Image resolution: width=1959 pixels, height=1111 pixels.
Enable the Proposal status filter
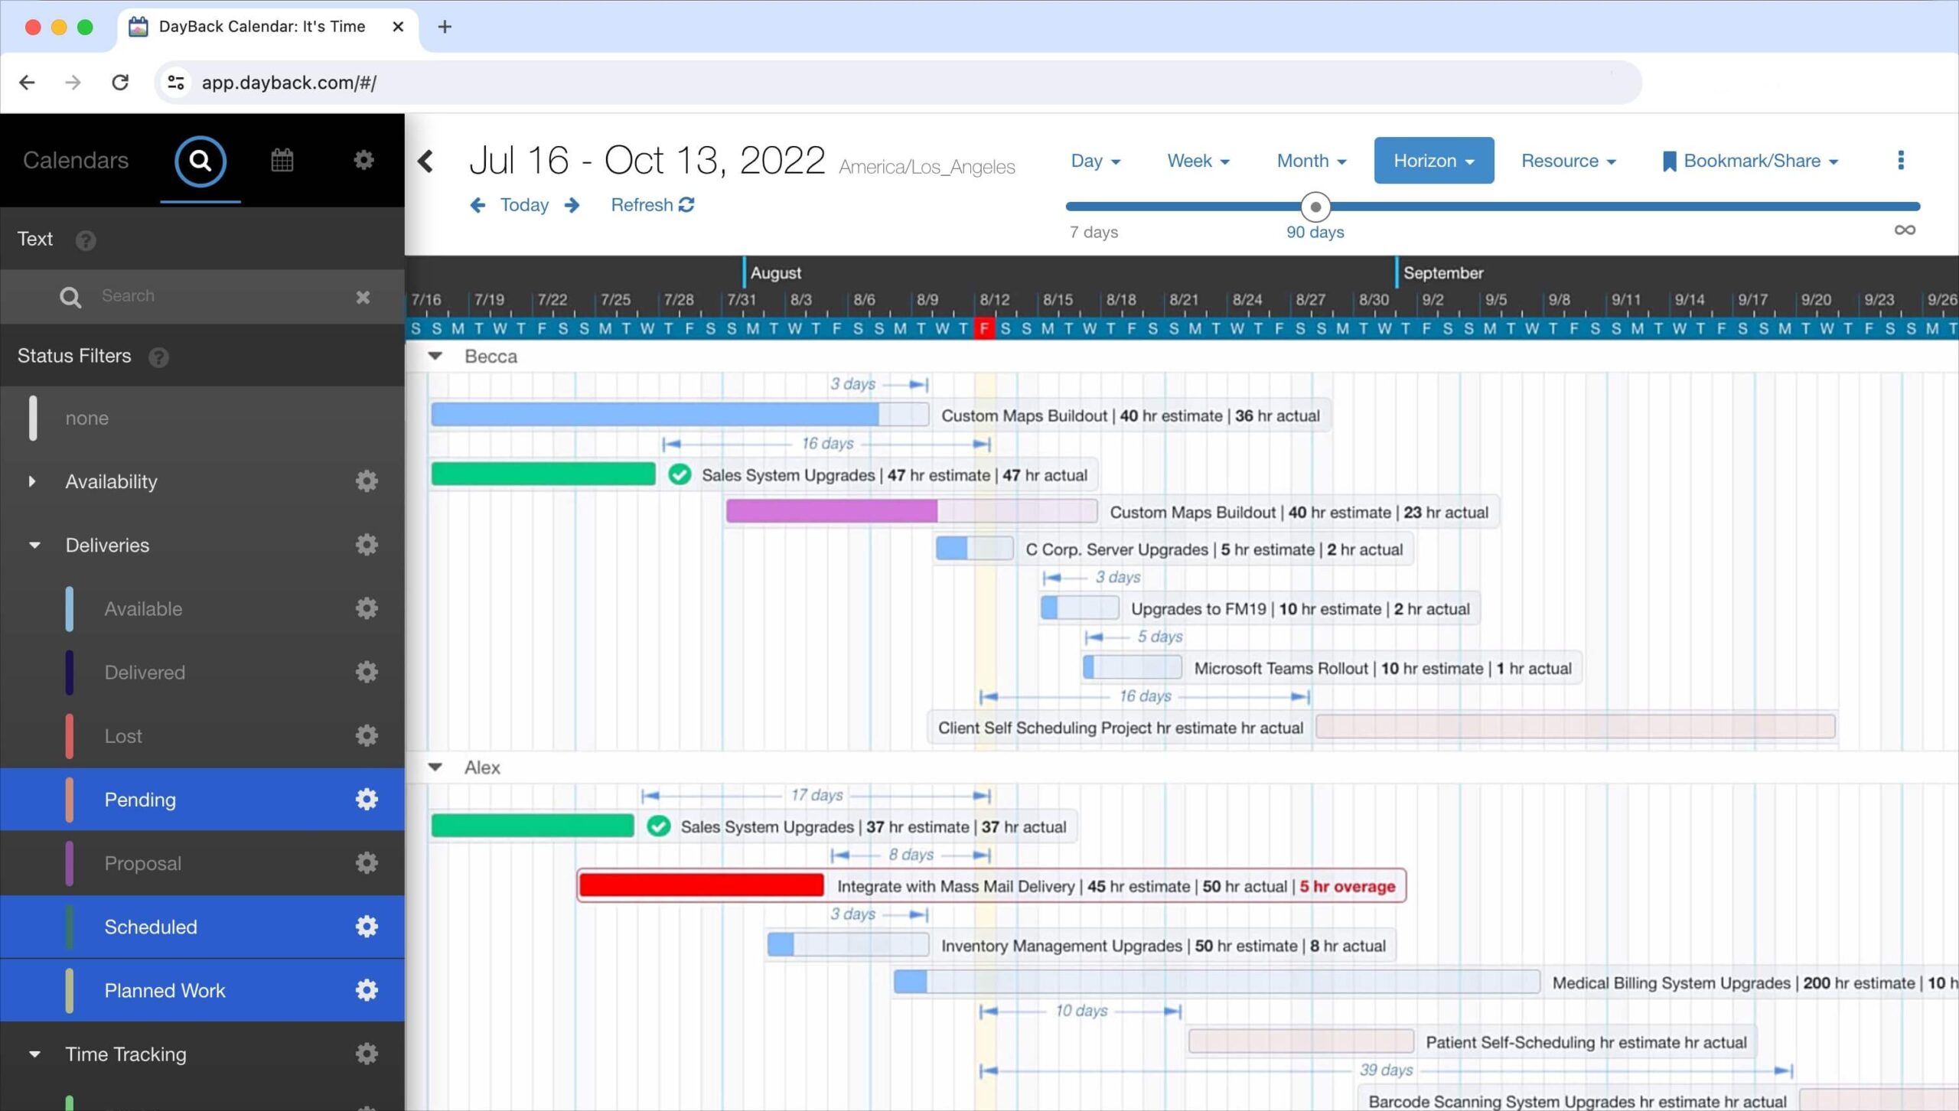point(143,863)
